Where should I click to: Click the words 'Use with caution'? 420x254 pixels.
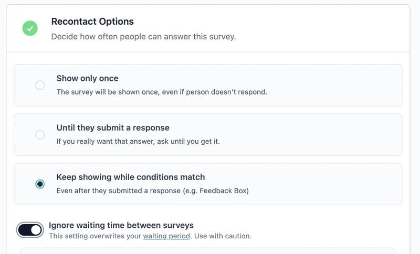coord(222,236)
